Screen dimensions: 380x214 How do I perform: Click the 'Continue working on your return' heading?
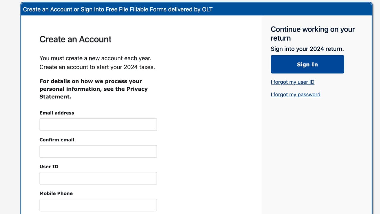[313, 34]
